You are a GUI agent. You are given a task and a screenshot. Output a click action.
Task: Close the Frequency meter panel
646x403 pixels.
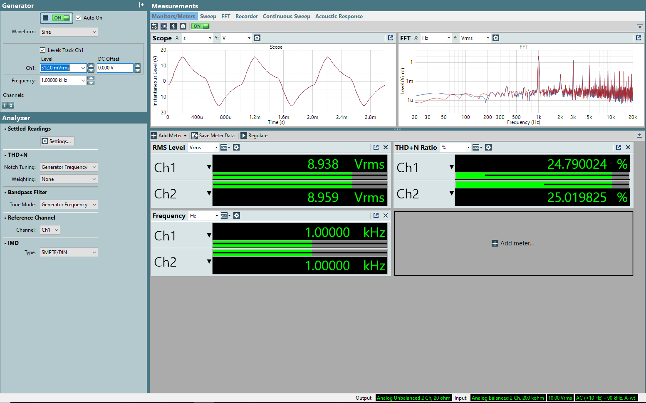[386, 215]
